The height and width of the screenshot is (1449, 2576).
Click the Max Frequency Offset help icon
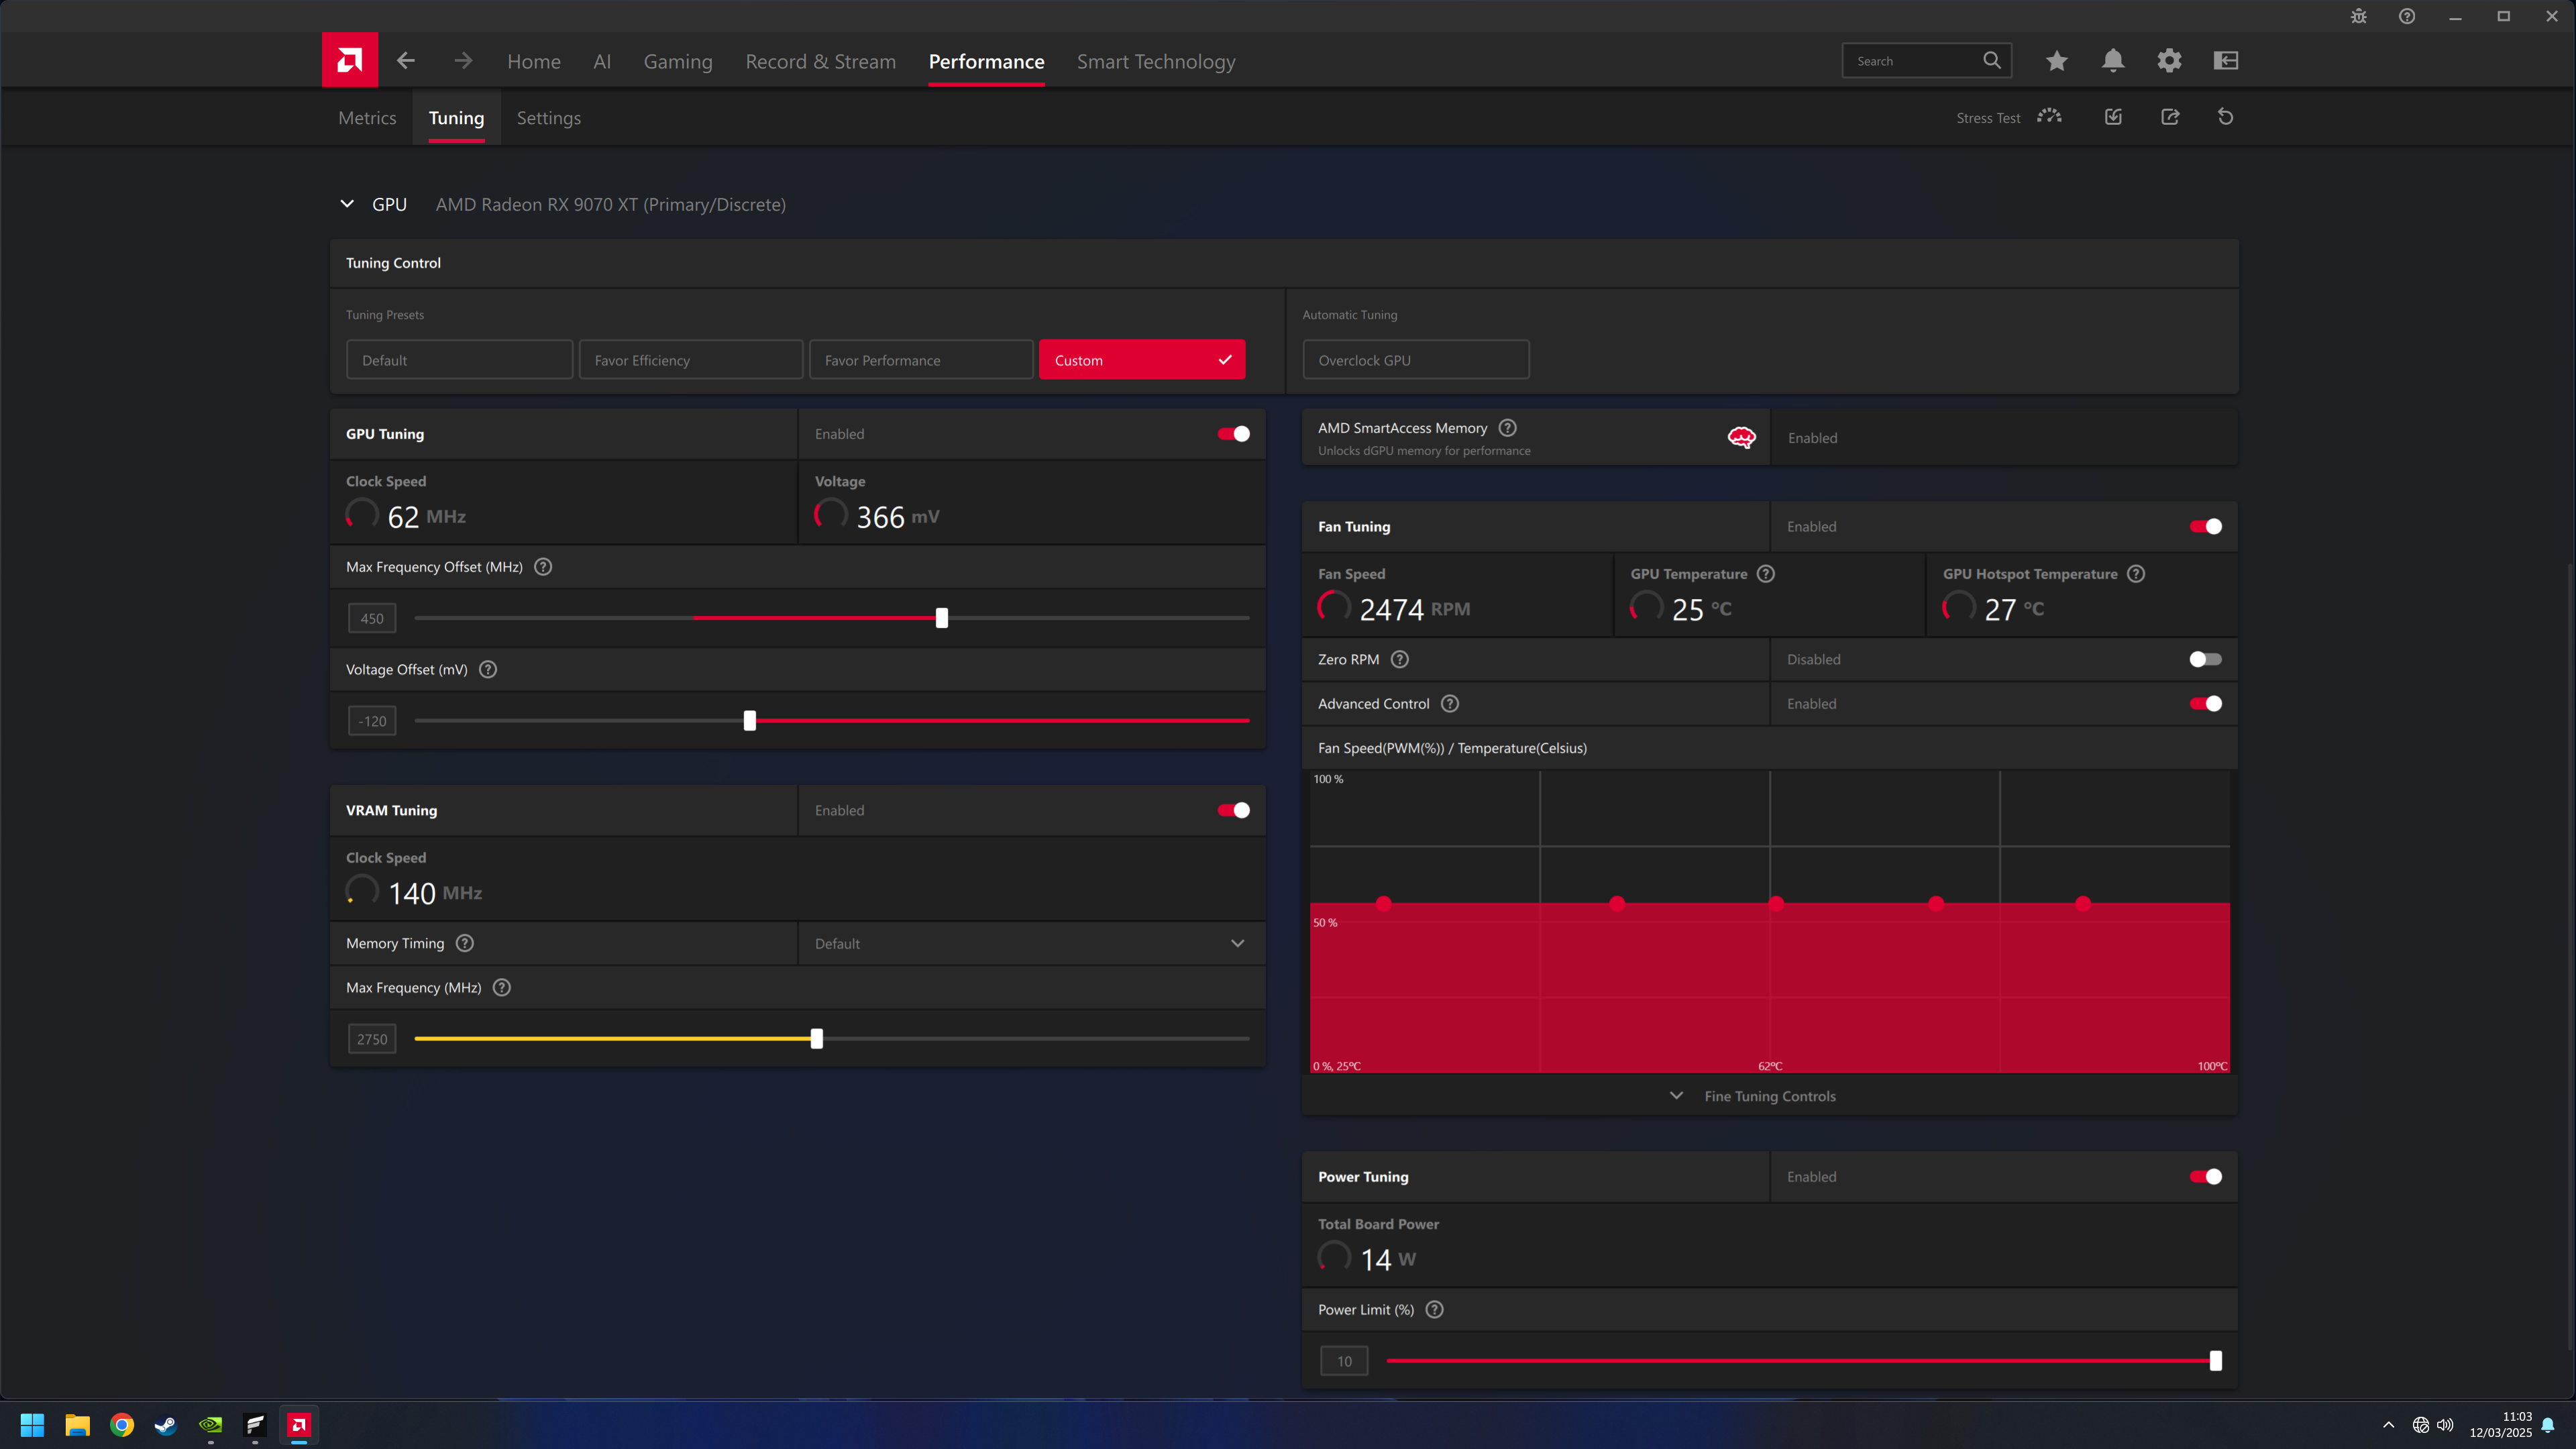pos(543,567)
